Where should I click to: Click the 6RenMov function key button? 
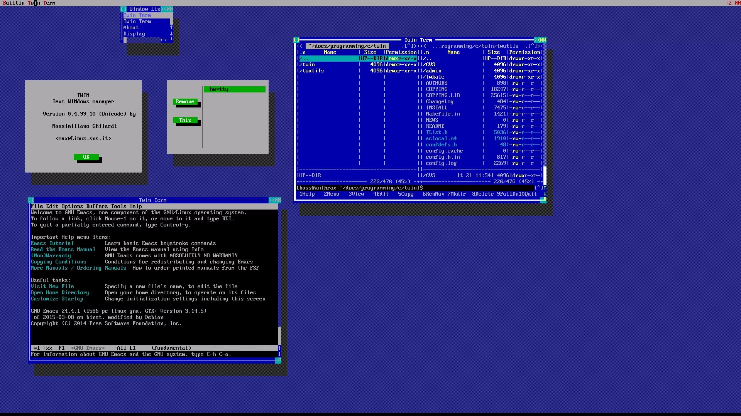click(x=434, y=194)
